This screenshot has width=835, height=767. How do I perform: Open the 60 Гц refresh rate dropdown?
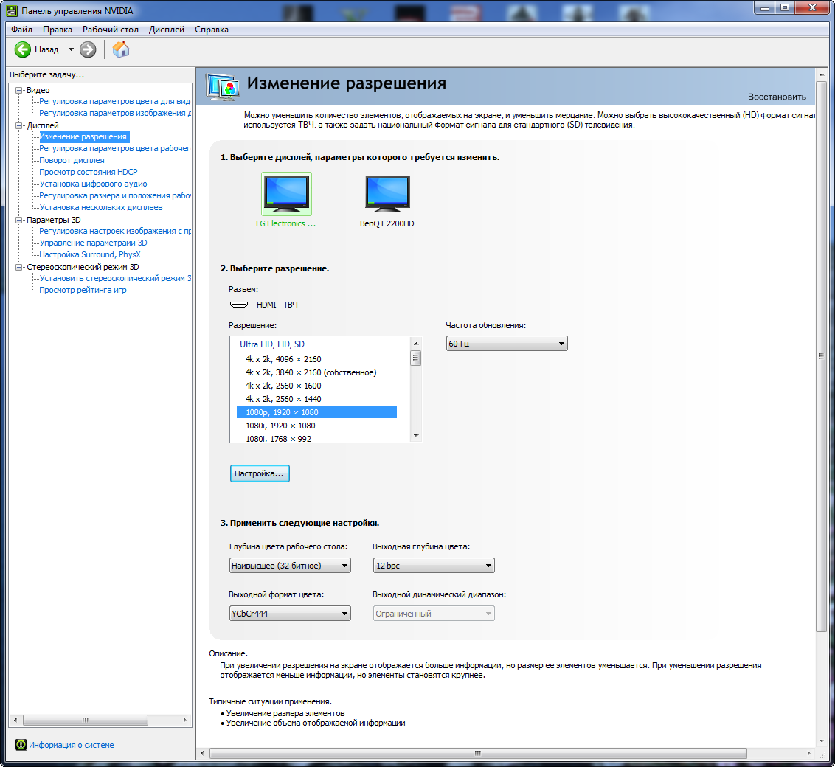[x=507, y=344]
